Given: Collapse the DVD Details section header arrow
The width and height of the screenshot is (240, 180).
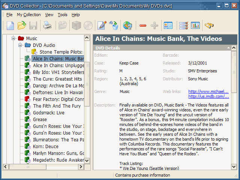Looking at the screenshot, I should (228, 48).
